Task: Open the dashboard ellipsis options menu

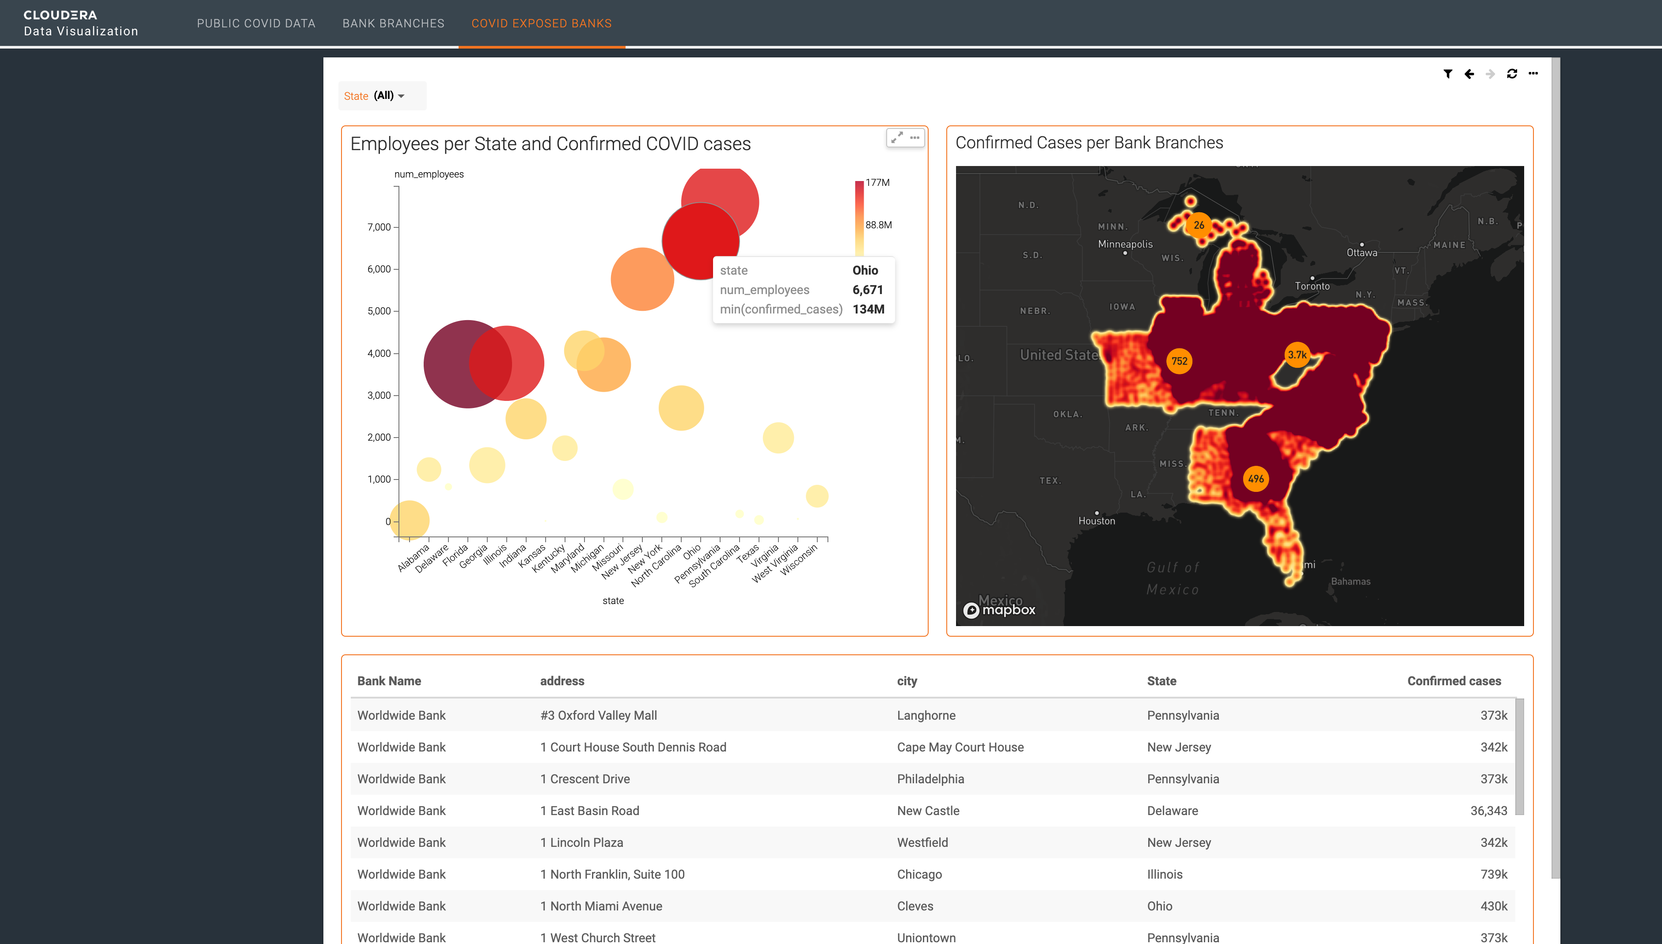Action: pos(1533,74)
